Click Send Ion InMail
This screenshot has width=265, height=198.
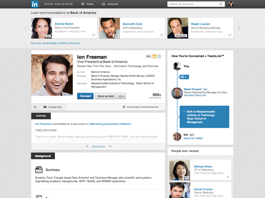click(x=193, y=138)
